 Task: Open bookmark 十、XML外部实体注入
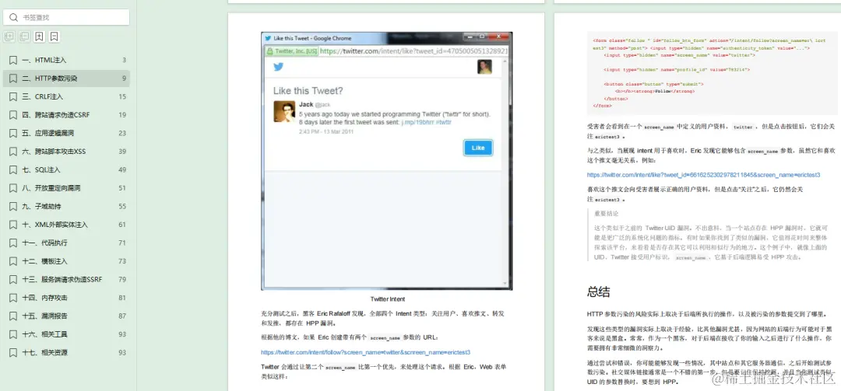pos(66,225)
